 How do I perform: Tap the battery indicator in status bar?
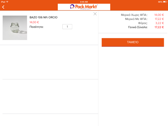(165, 2)
